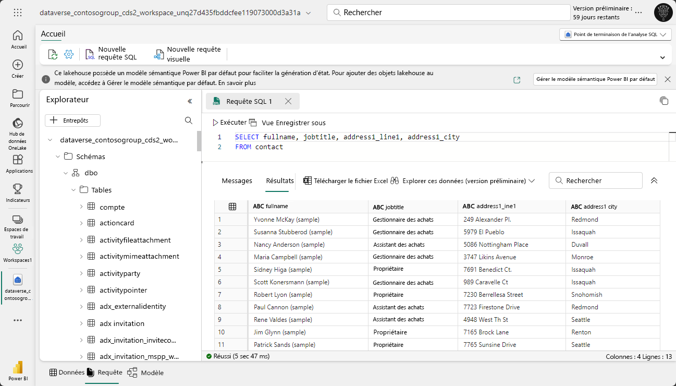Expand the compte table node

click(81, 207)
